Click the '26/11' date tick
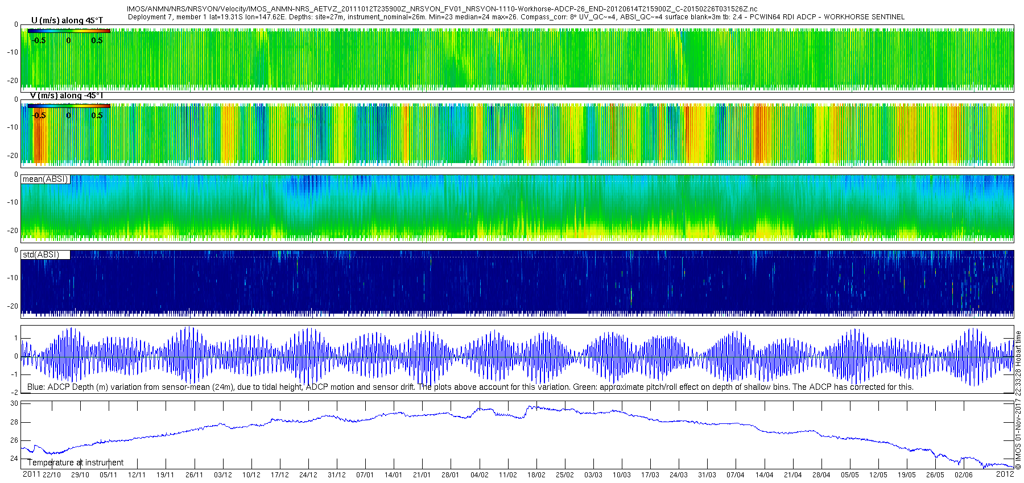The width and height of the screenshot is (1024, 483). 194,475
